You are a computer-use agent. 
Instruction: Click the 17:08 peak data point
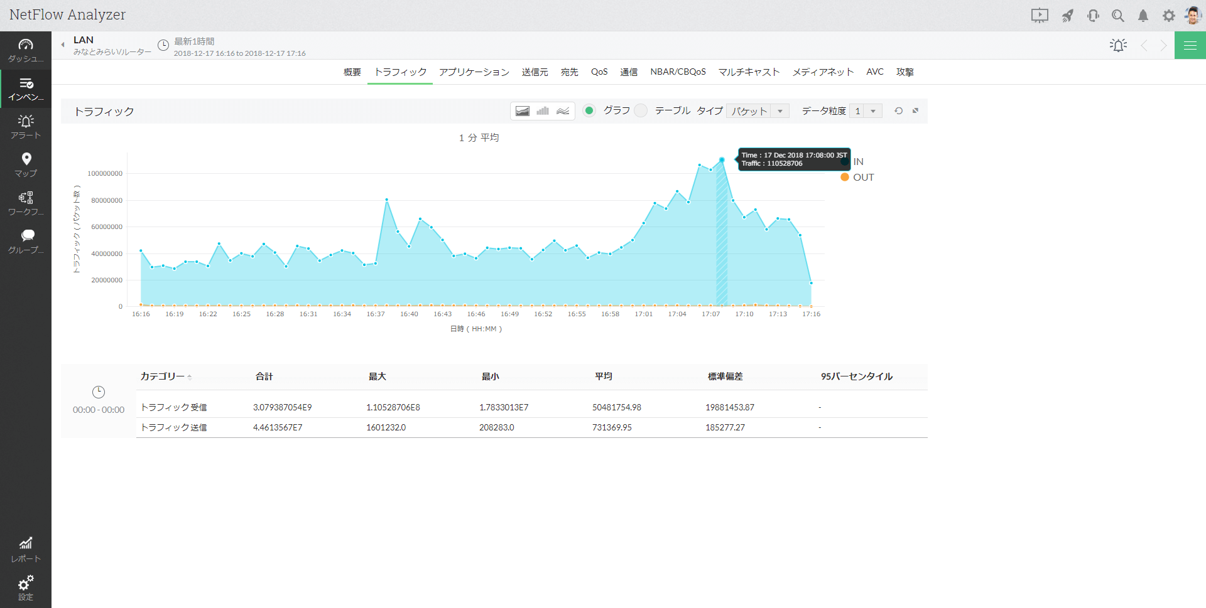click(x=722, y=160)
